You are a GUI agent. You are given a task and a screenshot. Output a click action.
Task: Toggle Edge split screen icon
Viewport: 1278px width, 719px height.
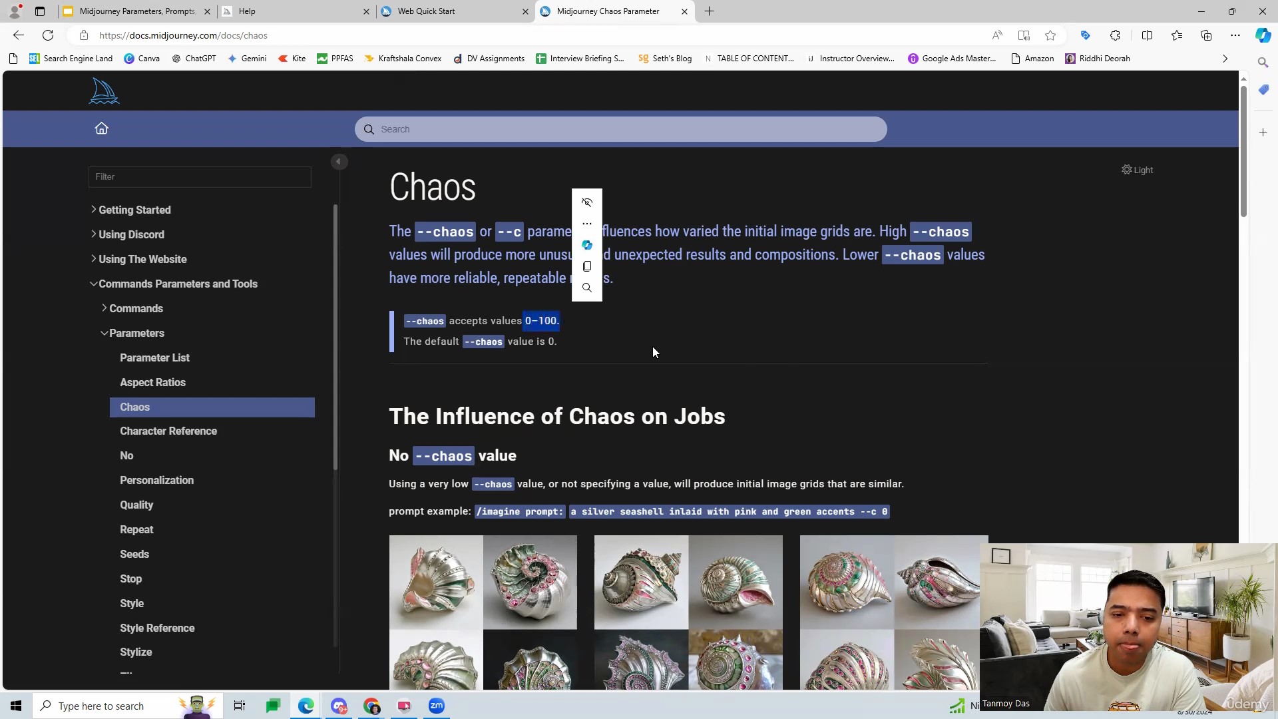(1147, 35)
